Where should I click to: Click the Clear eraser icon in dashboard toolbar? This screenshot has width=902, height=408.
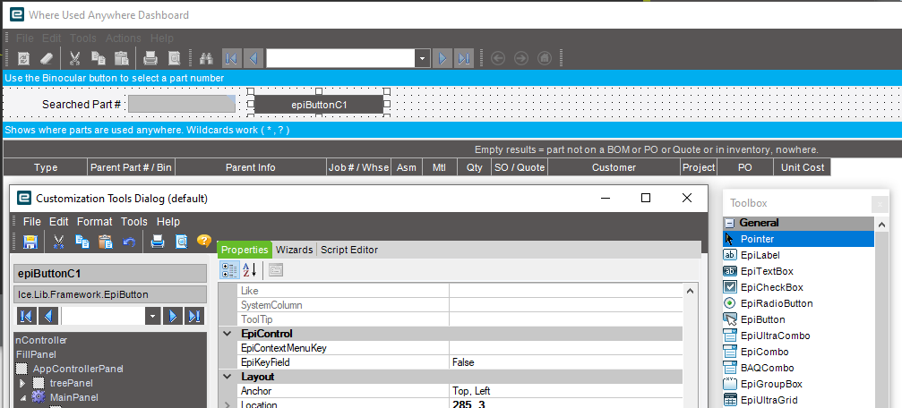point(47,58)
